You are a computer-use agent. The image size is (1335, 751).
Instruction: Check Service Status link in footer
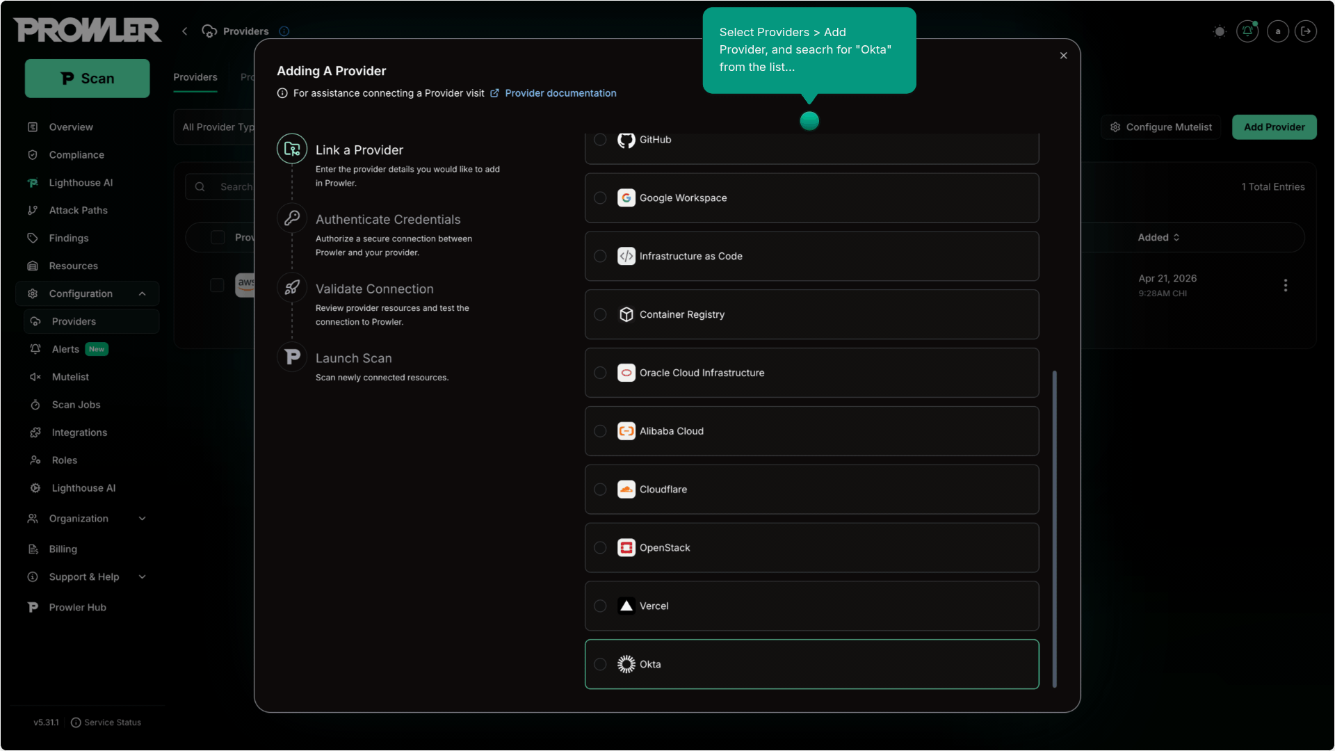[x=106, y=722]
